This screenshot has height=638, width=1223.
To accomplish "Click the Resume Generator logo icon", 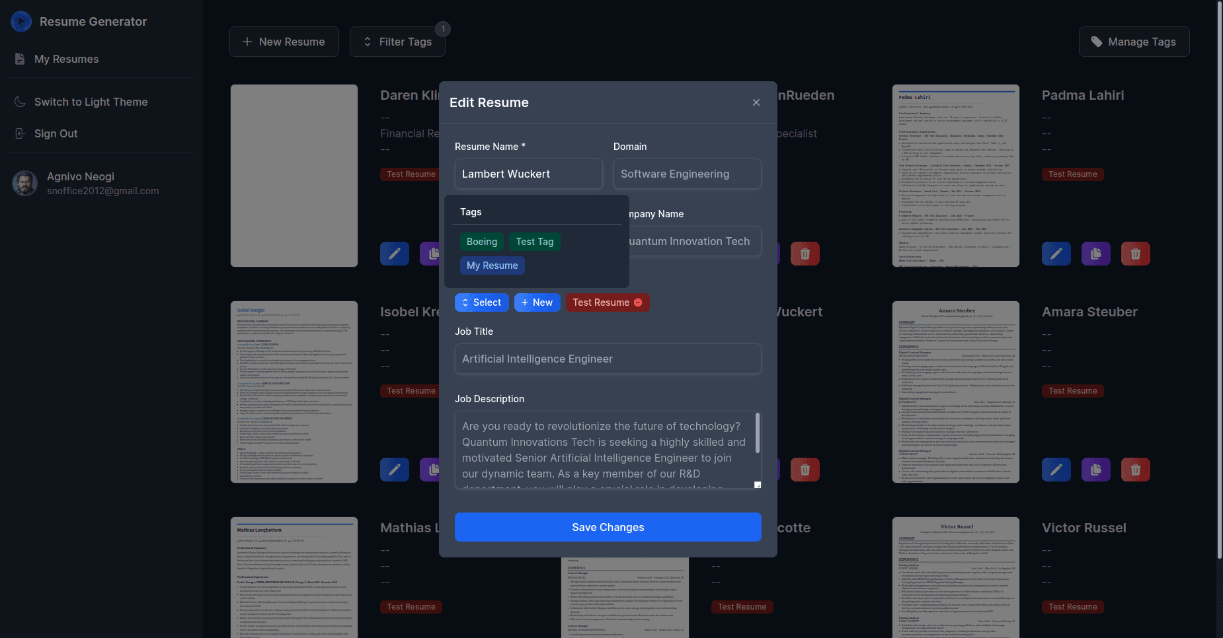I will (x=21, y=21).
